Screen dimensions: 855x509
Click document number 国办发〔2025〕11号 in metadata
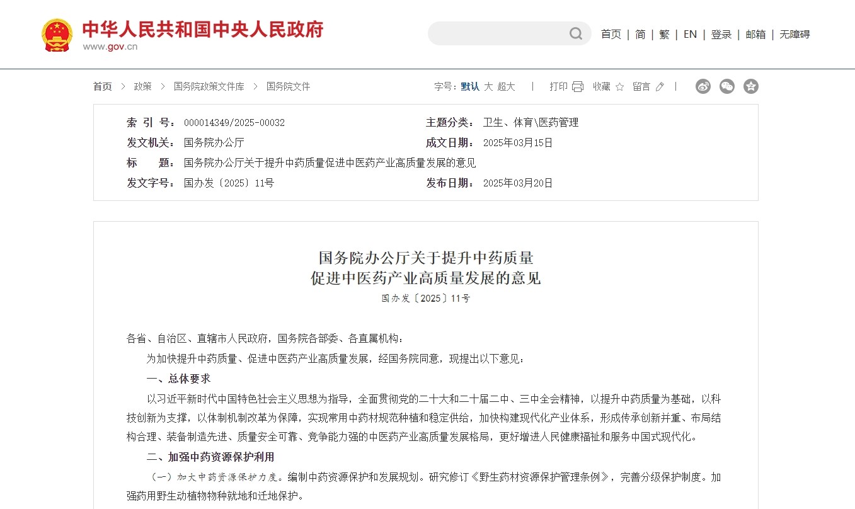point(229,183)
